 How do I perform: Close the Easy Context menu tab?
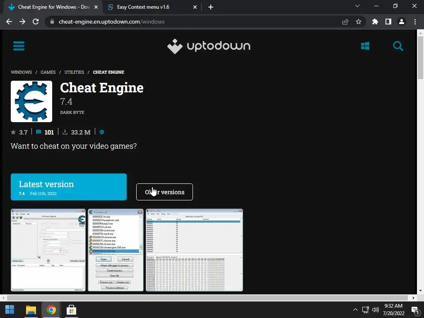(x=195, y=7)
